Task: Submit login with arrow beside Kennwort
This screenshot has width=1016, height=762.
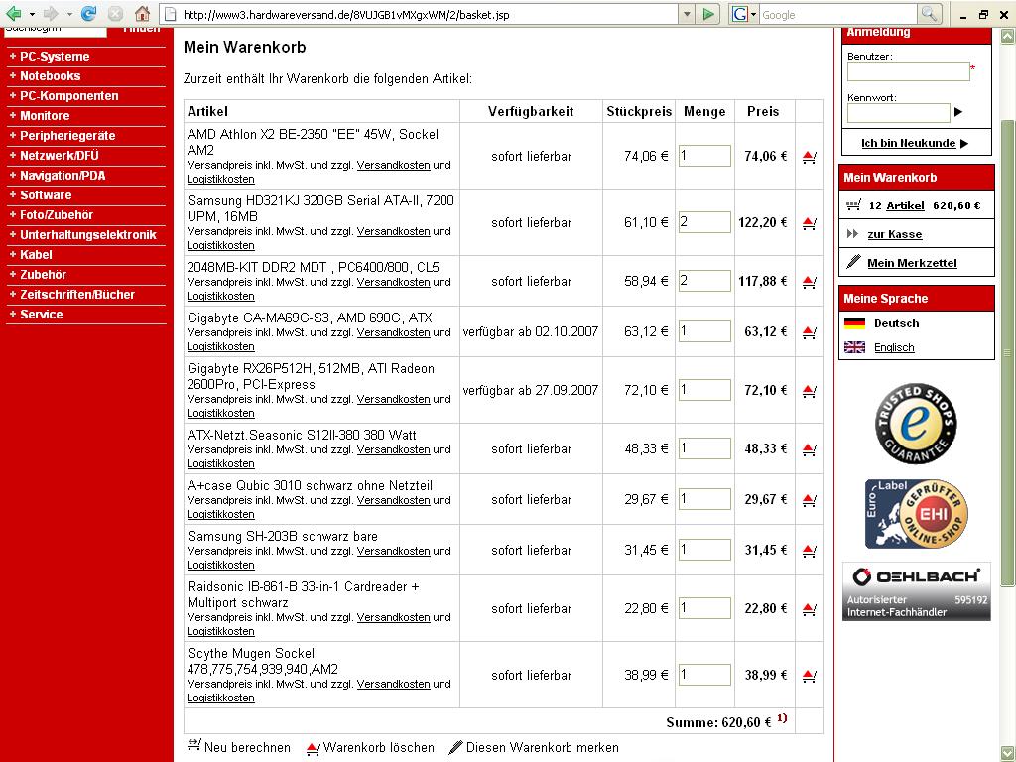Action: (x=958, y=112)
